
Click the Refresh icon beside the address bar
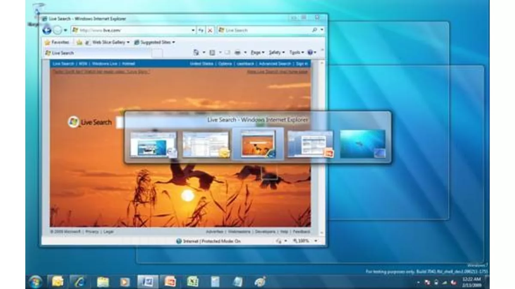coord(201,30)
